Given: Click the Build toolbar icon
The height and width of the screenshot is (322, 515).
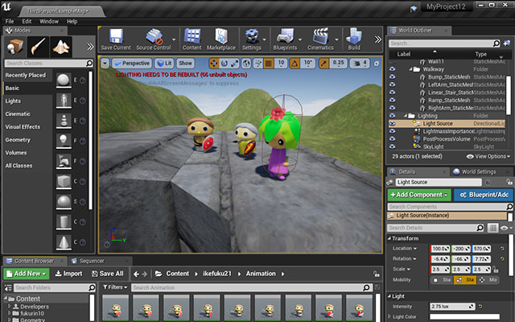Looking at the screenshot, I should click(354, 36).
